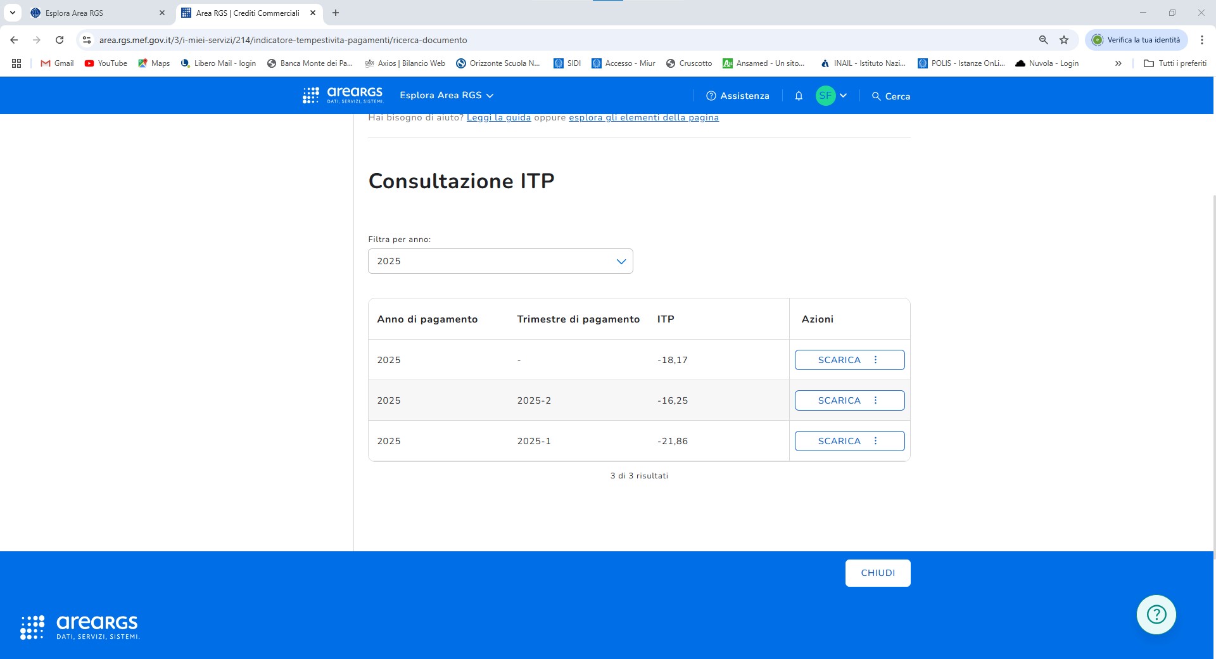
Task: Download the ITP -18,17 row with SCARICA
Action: click(839, 360)
